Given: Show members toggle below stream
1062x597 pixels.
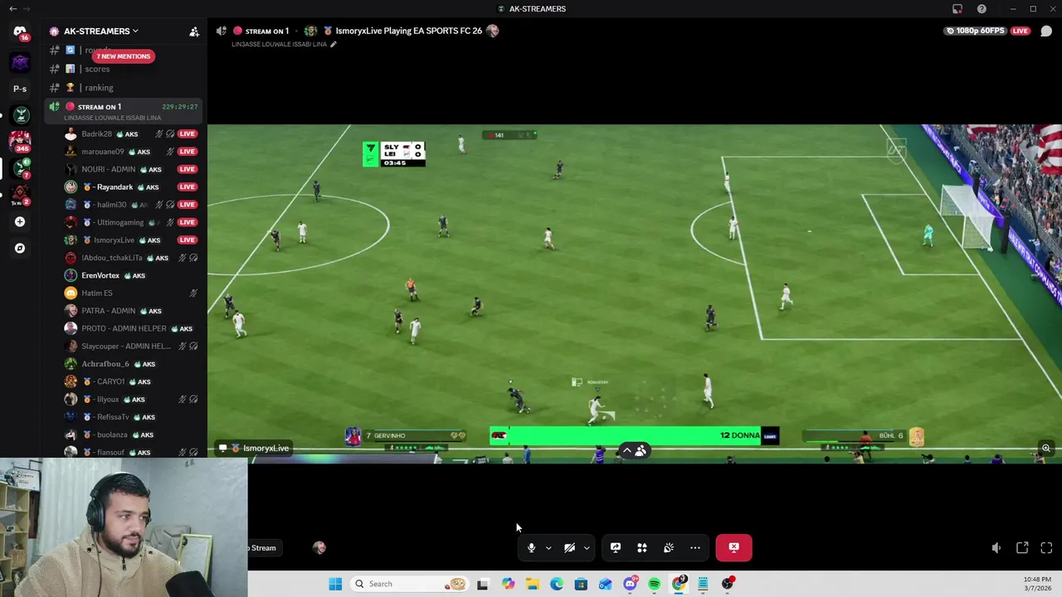Looking at the screenshot, I should pyautogui.click(x=634, y=450).
